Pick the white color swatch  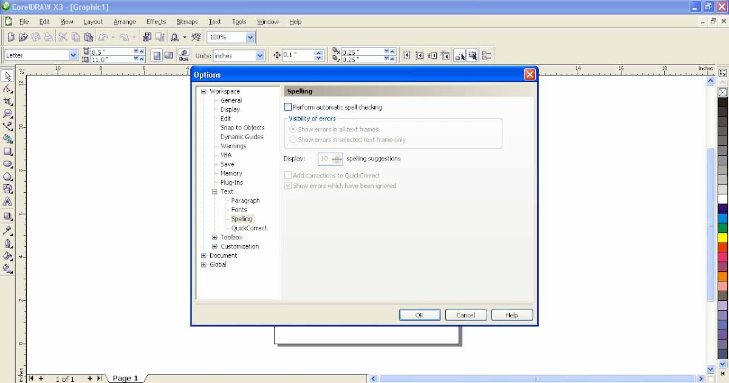coord(722,199)
